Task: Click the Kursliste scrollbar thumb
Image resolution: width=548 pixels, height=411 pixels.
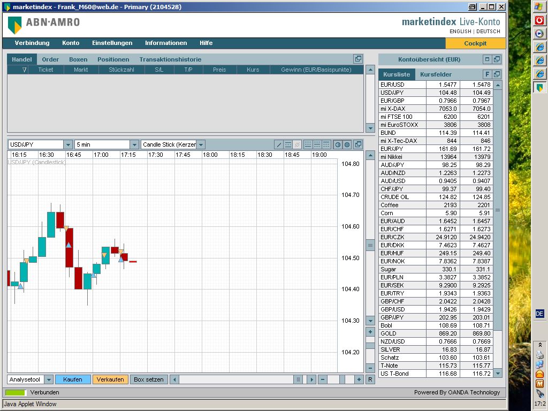Action: tap(498, 210)
